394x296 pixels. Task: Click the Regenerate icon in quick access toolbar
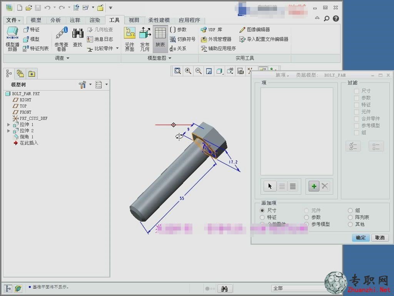click(76, 8)
